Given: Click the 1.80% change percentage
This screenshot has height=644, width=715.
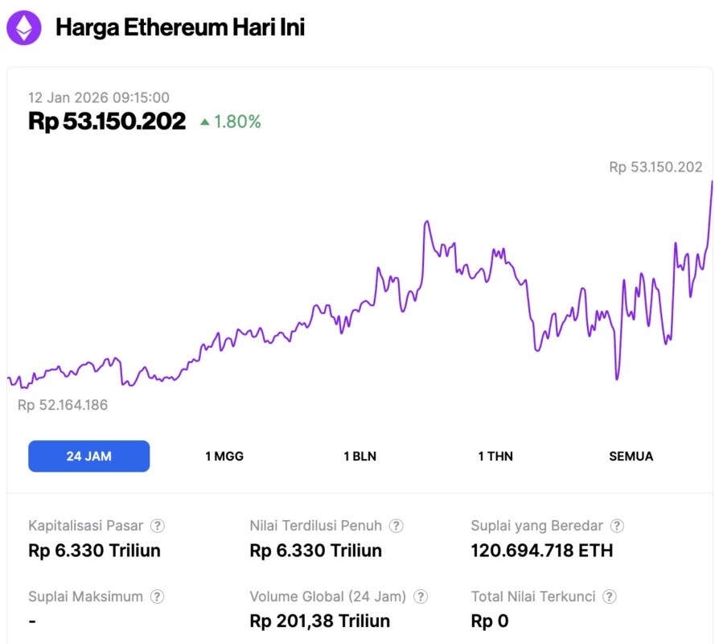Looking at the screenshot, I should tap(237, 122).
